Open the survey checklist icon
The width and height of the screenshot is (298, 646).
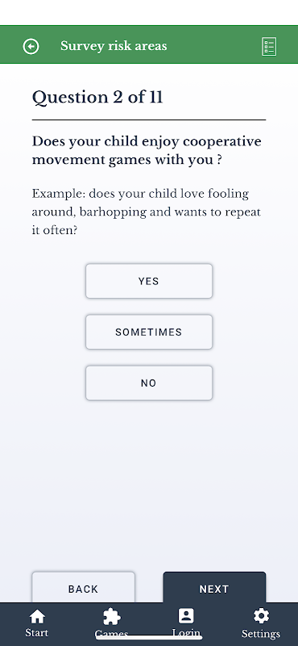(x=269, y=47)
